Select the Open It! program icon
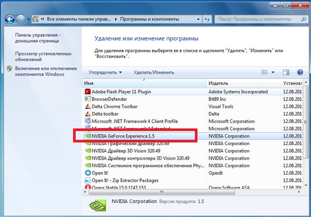This screenshot has width=311, height=217. click(x=88, y=173)
